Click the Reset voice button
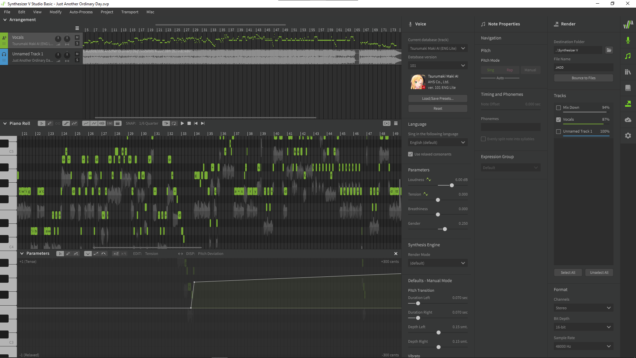636x358 pixels. (x=438, y=108)
